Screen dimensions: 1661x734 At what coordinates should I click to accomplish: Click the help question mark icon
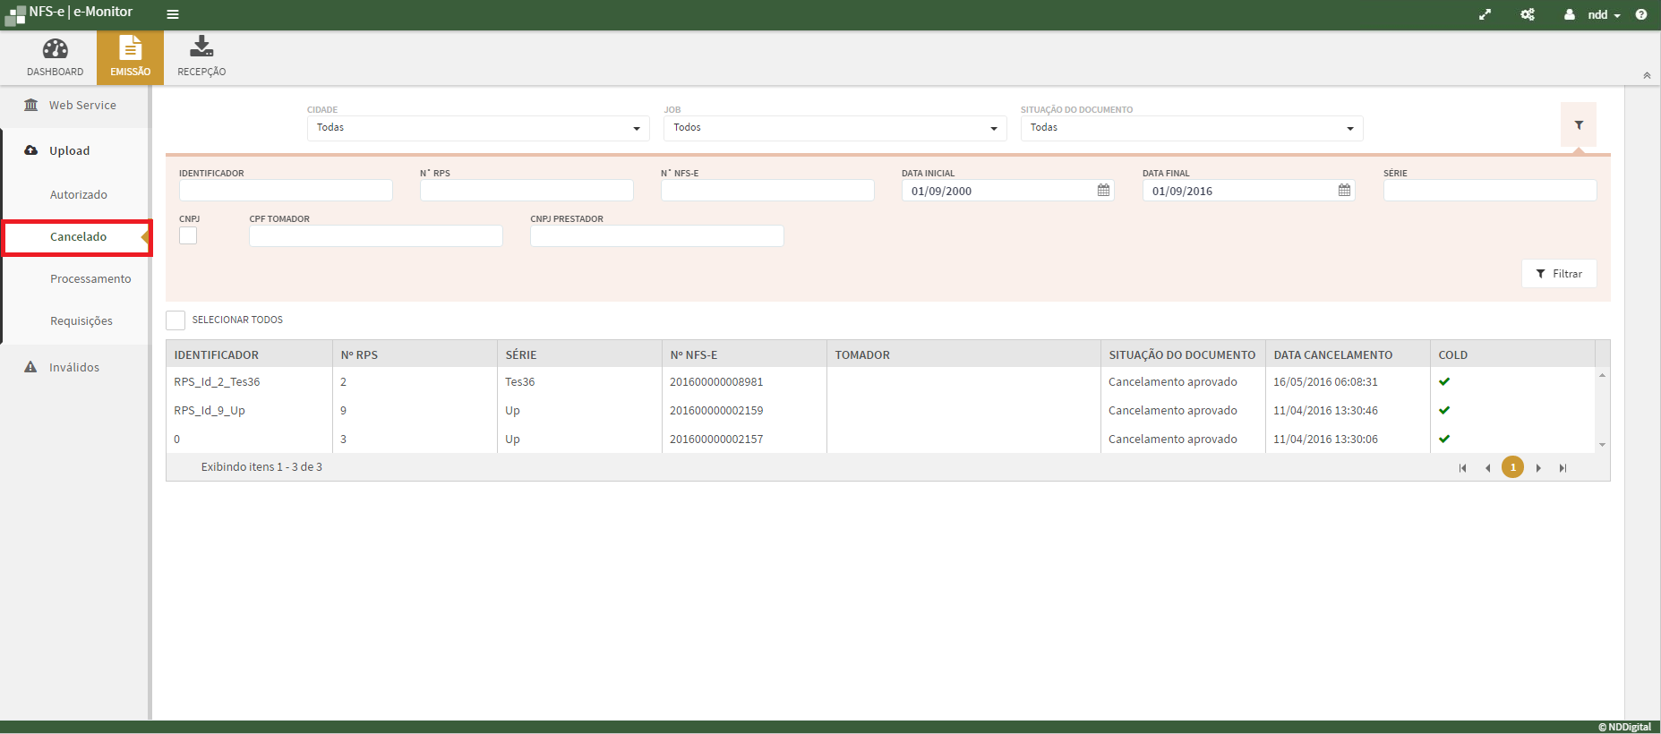(1640, 14)
